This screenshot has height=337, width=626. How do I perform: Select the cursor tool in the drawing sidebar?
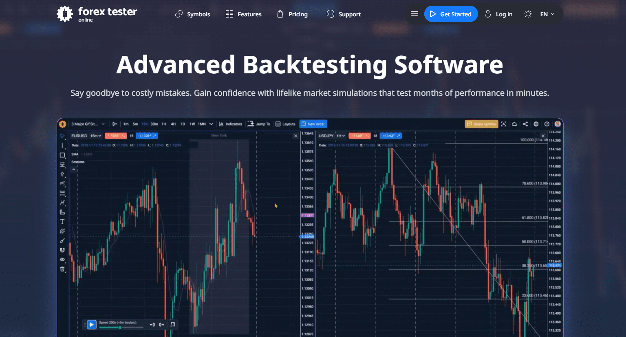coord(62,136)
